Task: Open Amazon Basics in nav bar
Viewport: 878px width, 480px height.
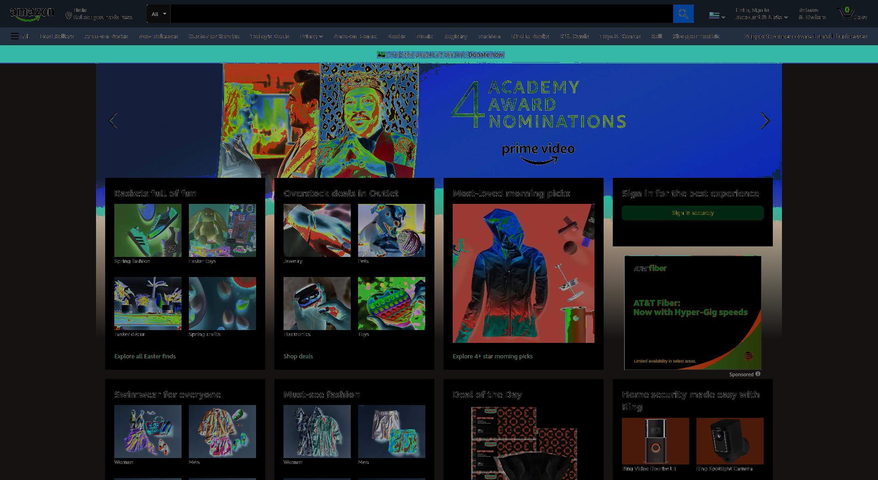Action: click(106, 36)
